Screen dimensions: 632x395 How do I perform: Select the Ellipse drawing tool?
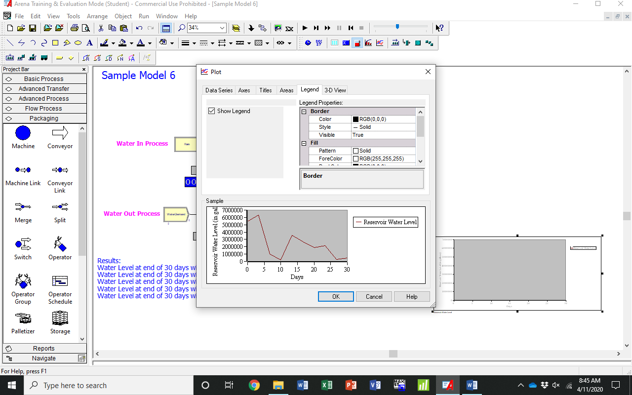point(78,43)
